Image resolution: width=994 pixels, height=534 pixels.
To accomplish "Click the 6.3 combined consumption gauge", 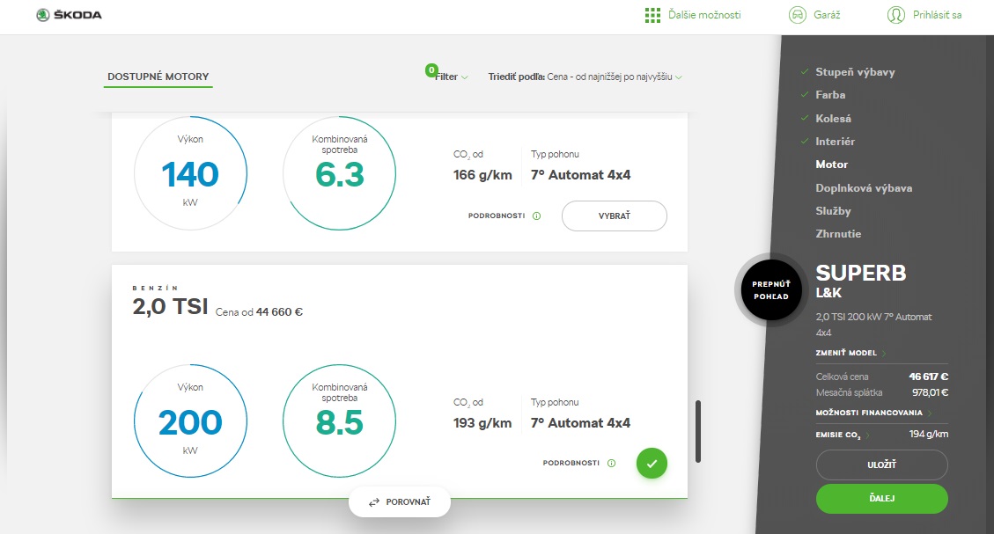I will click(x=339, y=173).
